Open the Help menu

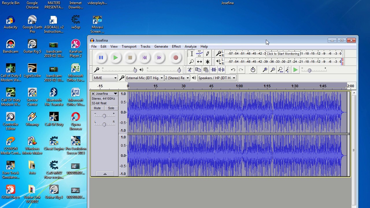(204, 47)
